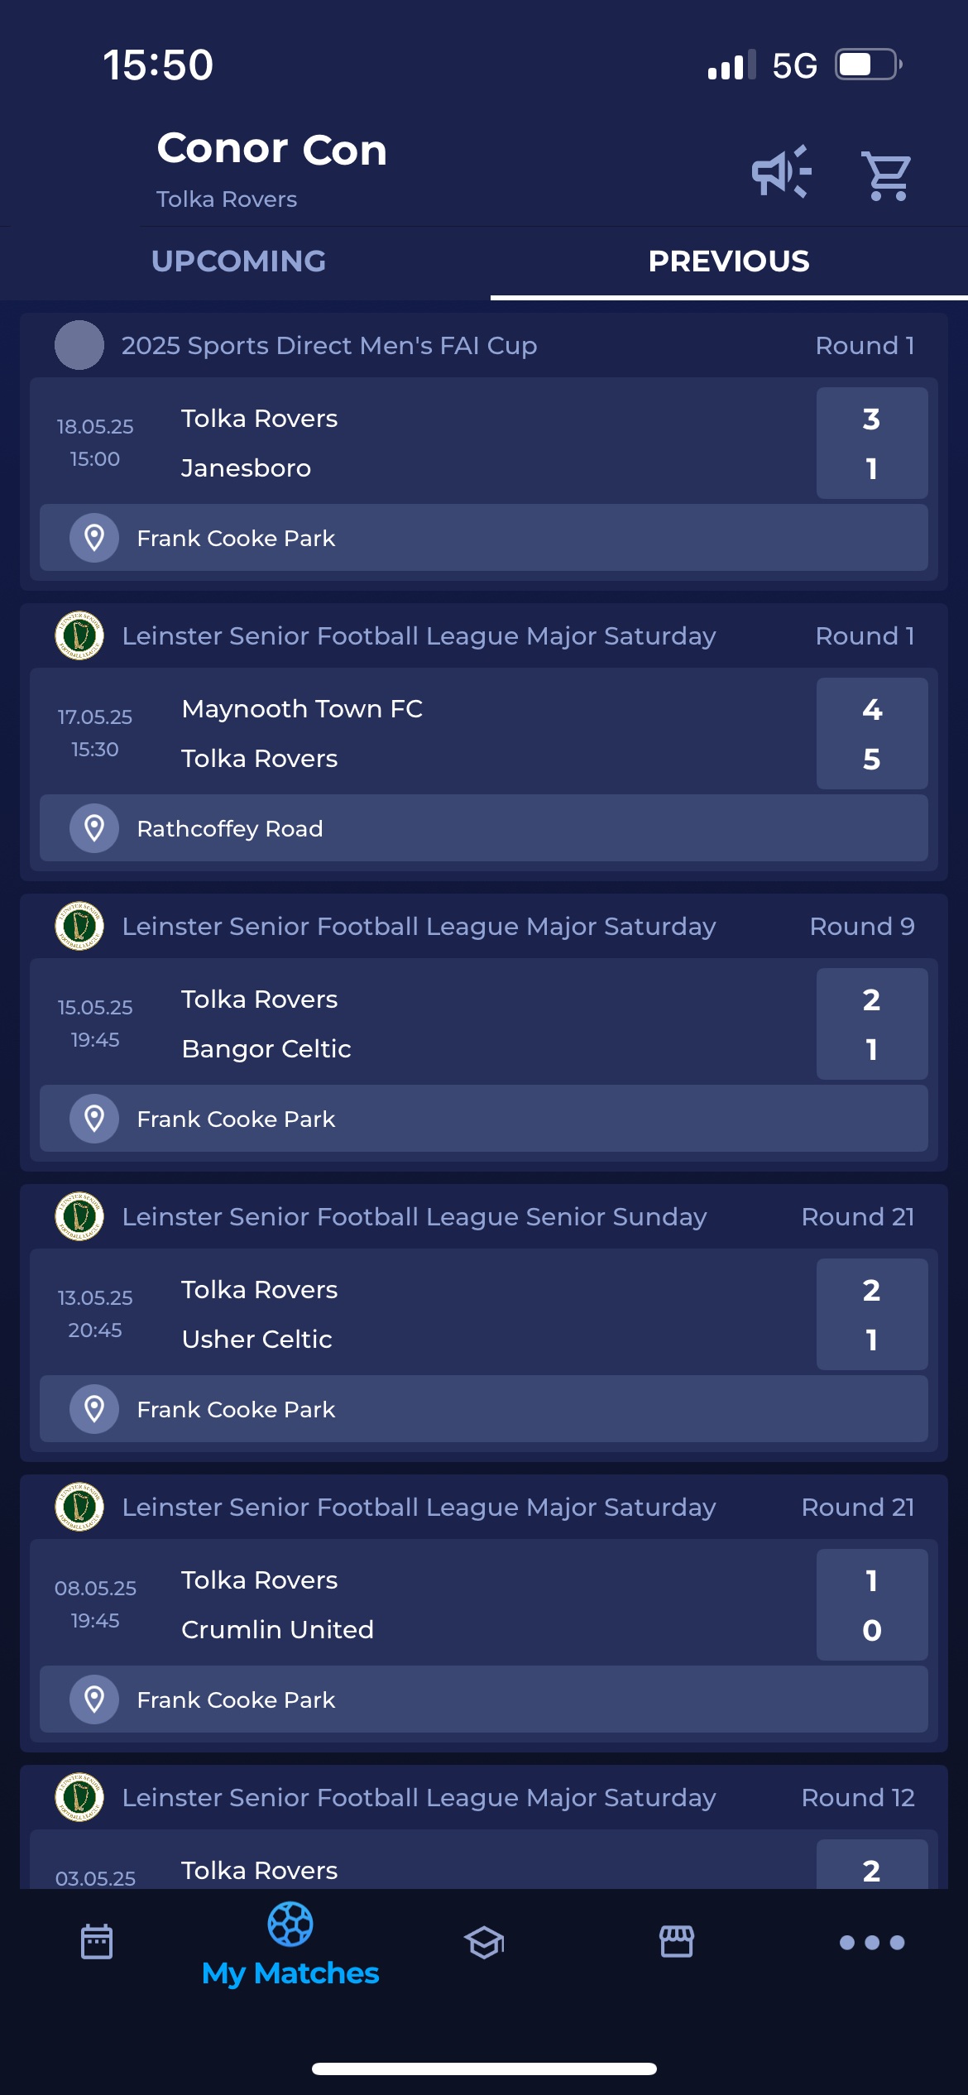This screenshot has height=2095, width=968.
Task: Tap the Conor Con profile name
Action: 271,150
